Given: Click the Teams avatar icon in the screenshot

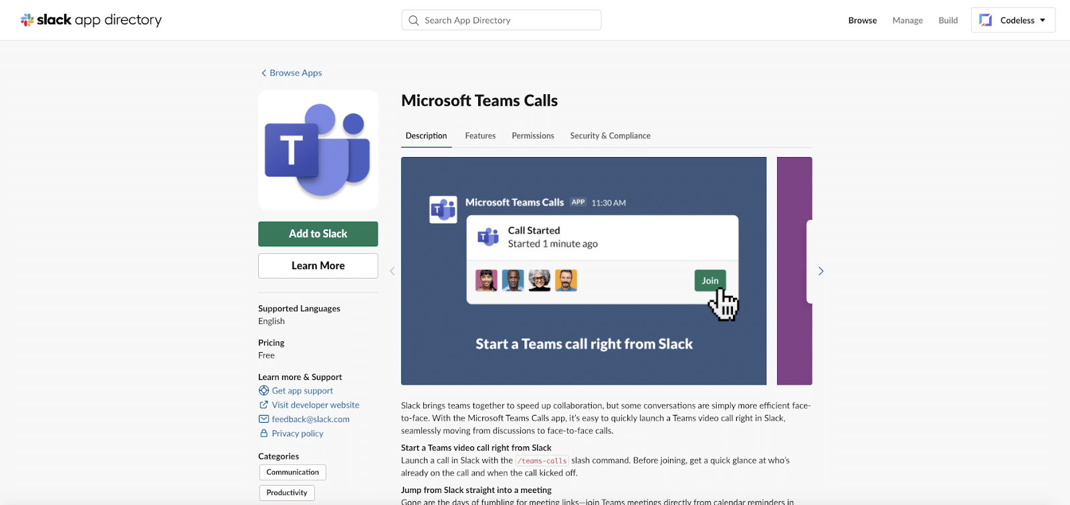Looking at the screenshot, I should click(x=443, y=210).
